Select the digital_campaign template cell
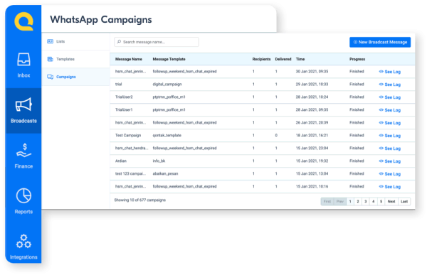 (x=167, y=85)
